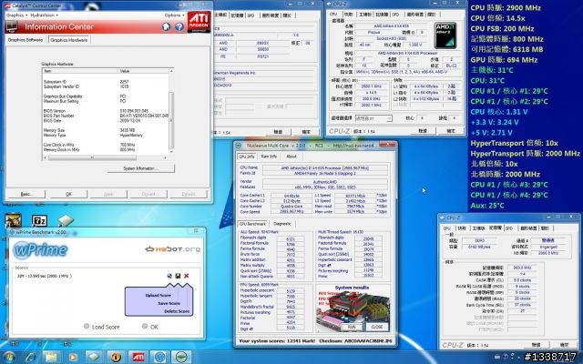
Task: Open the Help question-mark icon in Catalyst
Action: click(x=179, y=26)
